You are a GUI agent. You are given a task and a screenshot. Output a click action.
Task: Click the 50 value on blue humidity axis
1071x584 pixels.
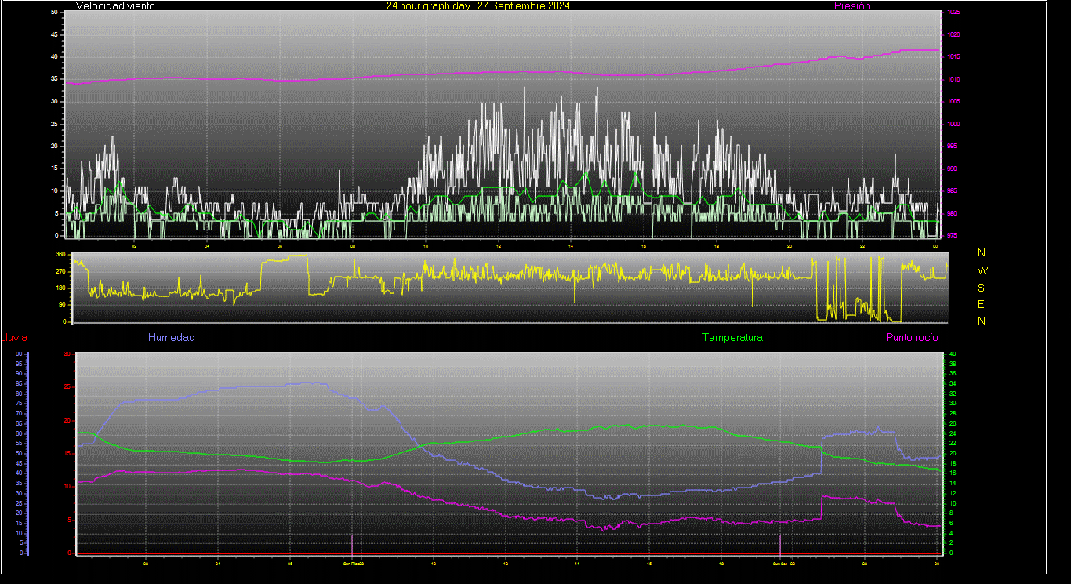(x=19, y=454)
